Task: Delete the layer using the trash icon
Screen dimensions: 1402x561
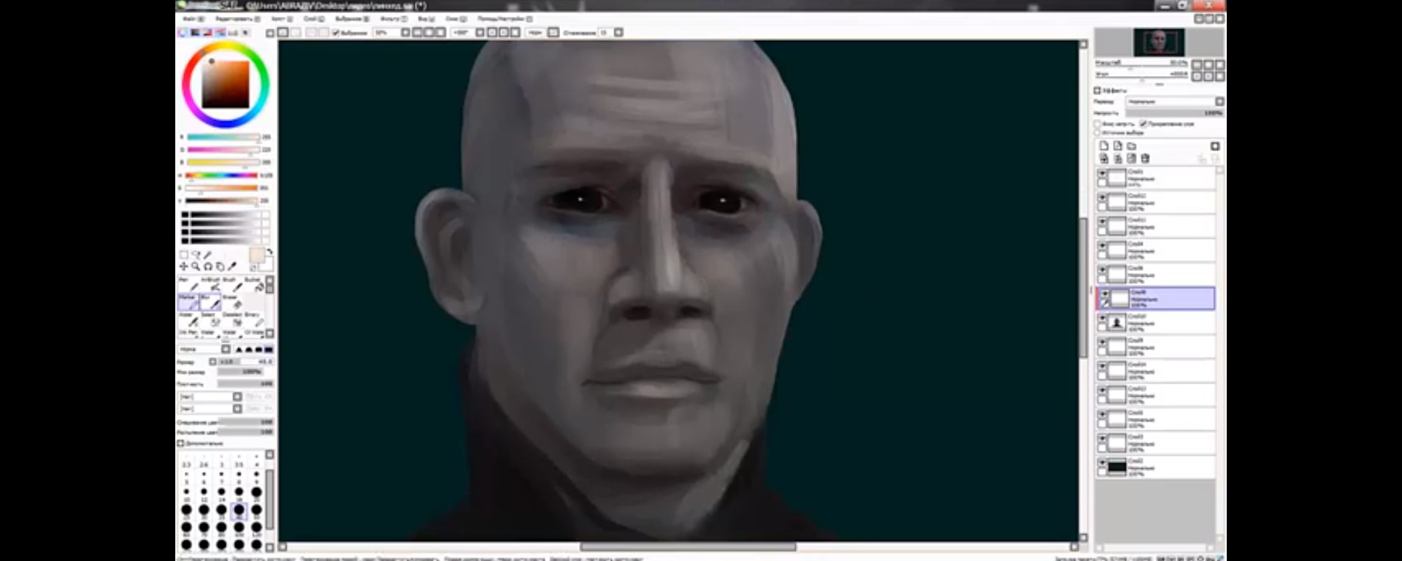Action: click(x=1145, y=159)
